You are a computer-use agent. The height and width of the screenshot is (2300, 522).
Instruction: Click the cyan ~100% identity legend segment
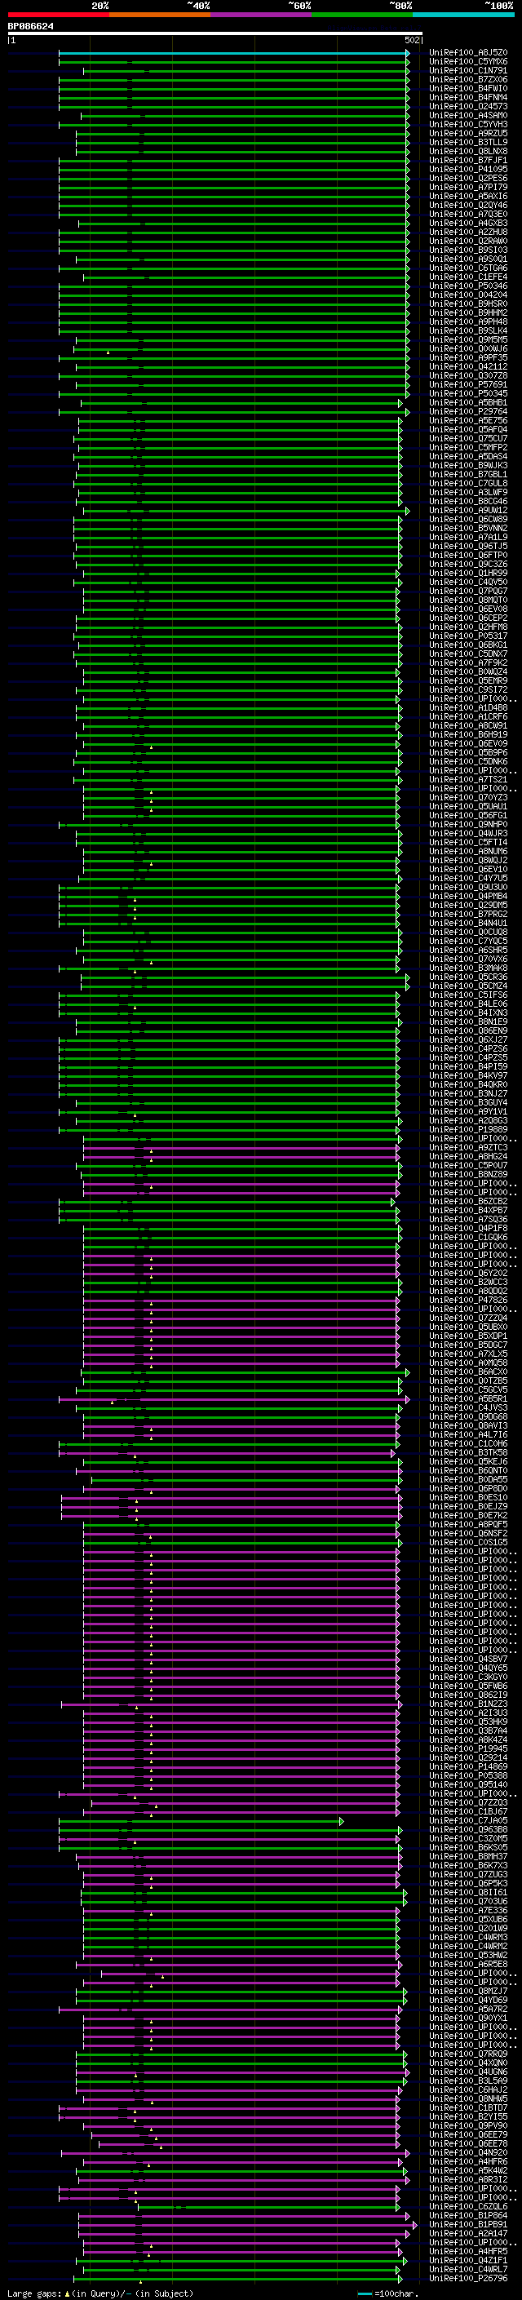(x=463, y=15)
